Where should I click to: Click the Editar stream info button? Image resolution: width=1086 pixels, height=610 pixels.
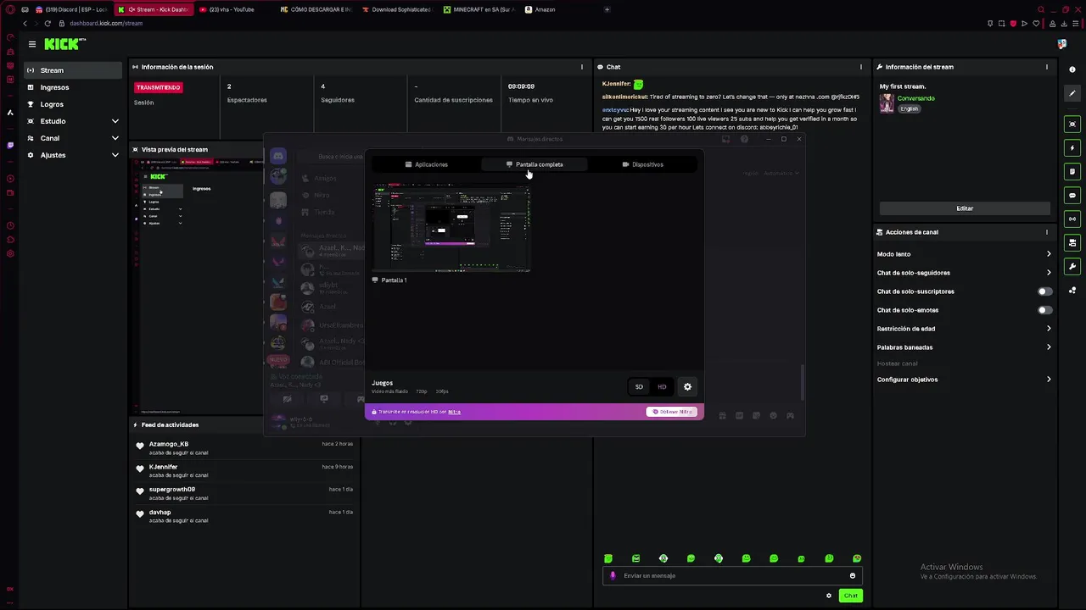coord(965,208)
